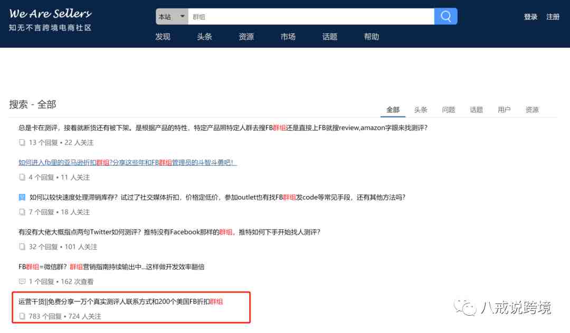Open result about 处理滞销库存

click(x=217, y=198)
